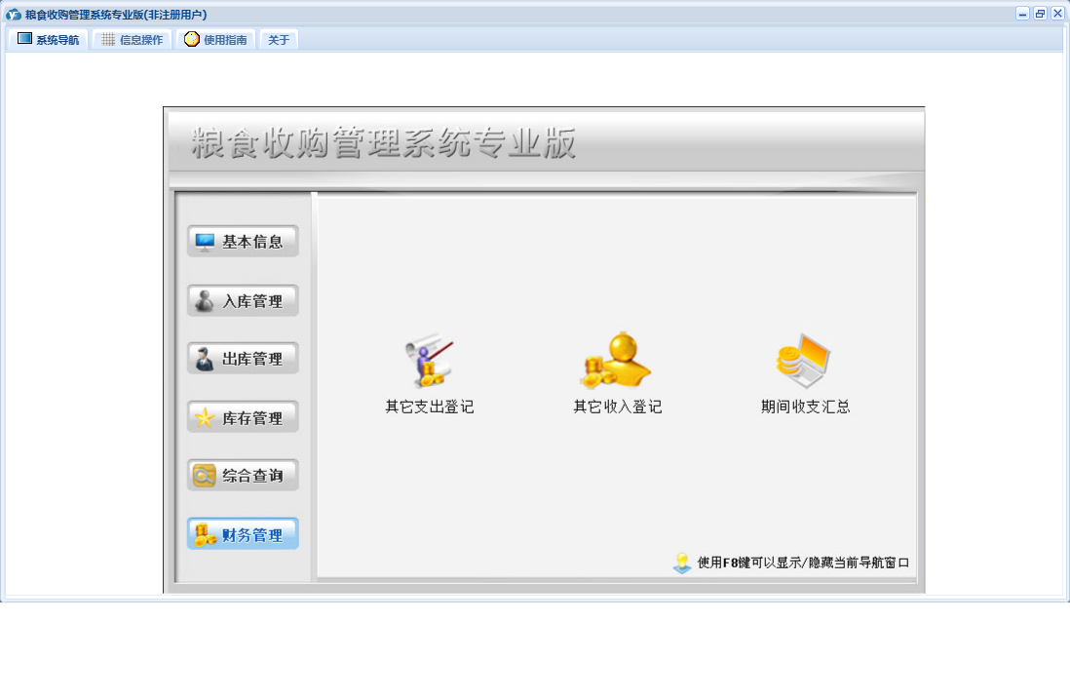The image size is (1070, 698).
Task: Select the 综合查询 sidebar button
Action: point(243,476)
